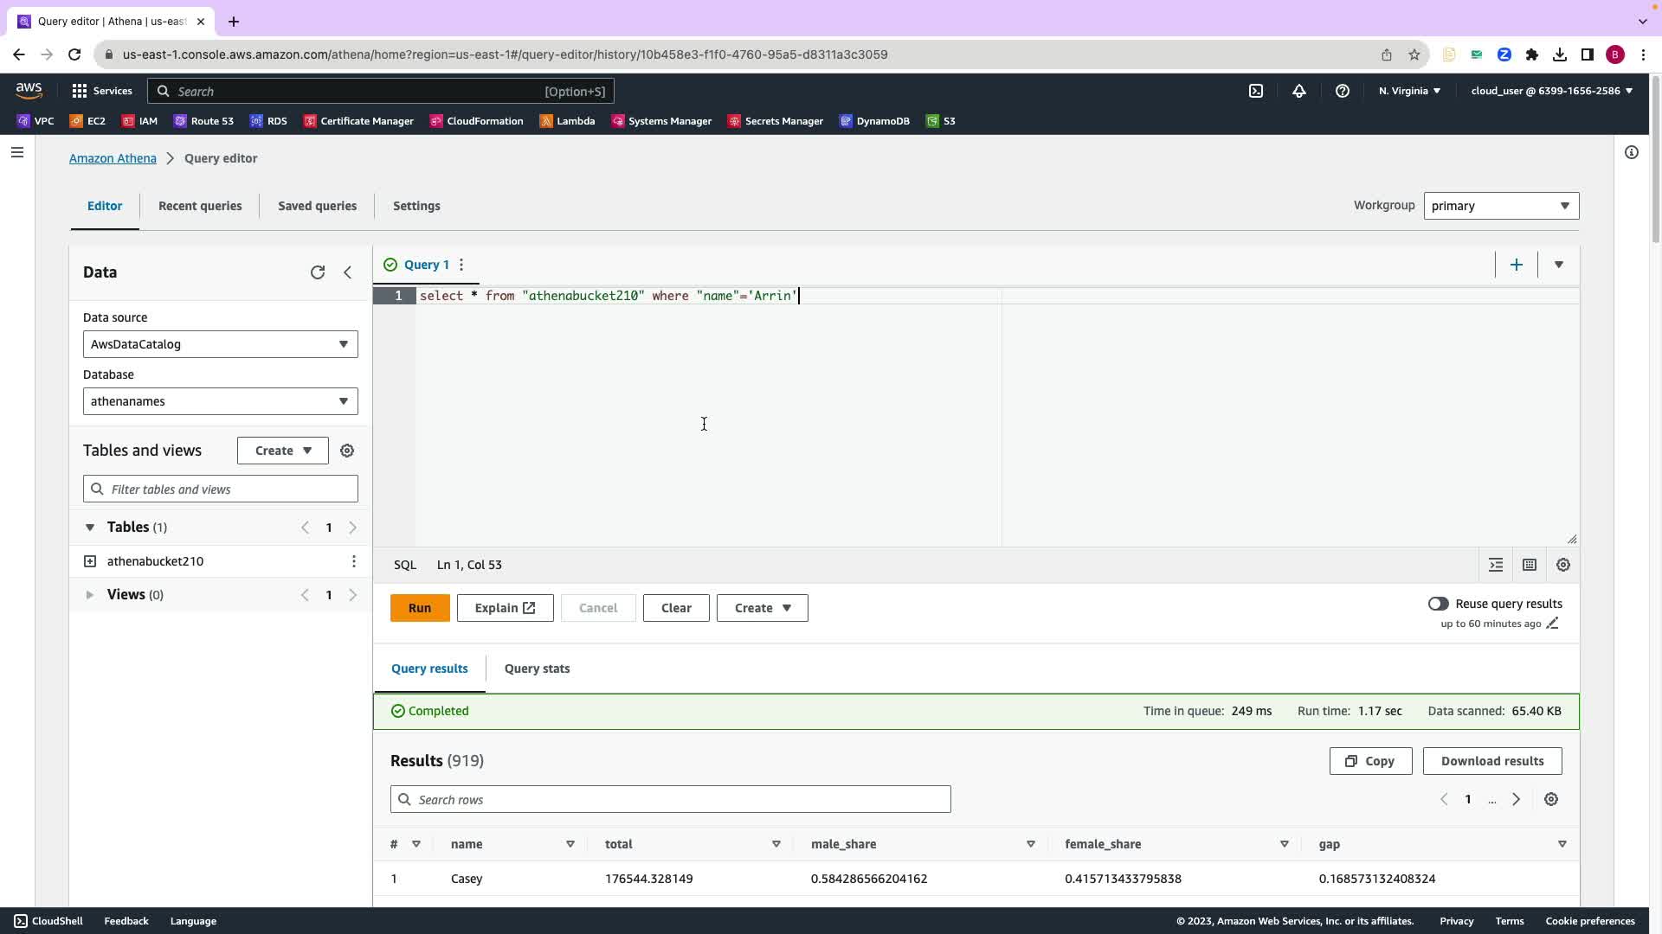Open athenabucket210 table actions menu

pos(354,561)
